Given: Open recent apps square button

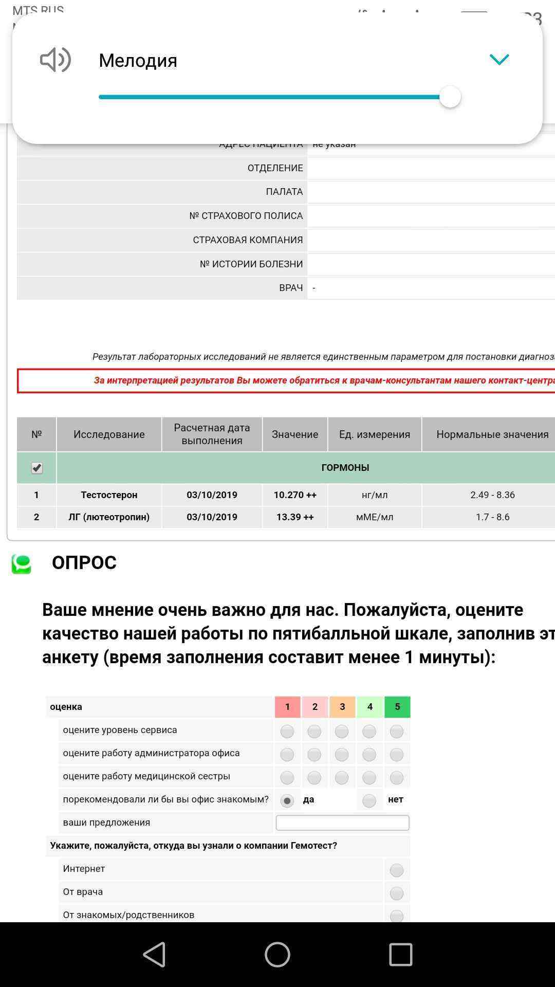Looking at the screenshot, I should click(400, 955).
